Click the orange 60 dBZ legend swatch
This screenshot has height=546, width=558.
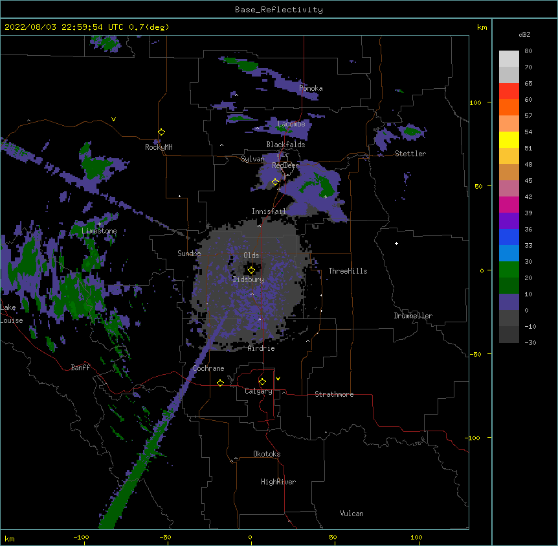509,107
